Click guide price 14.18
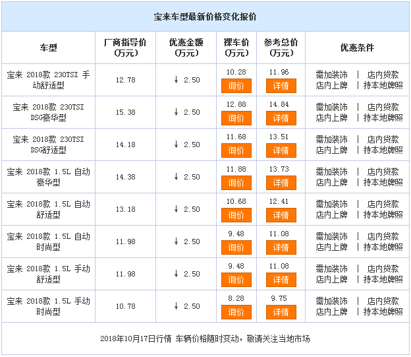This screenshot has height=357, width=411. pos(126,145)
